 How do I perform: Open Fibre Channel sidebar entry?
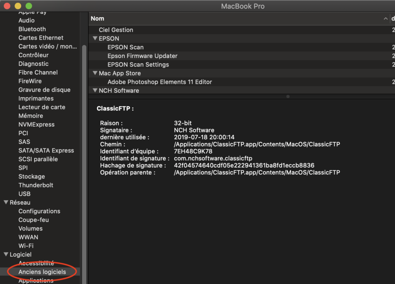(x=38, y=72)
